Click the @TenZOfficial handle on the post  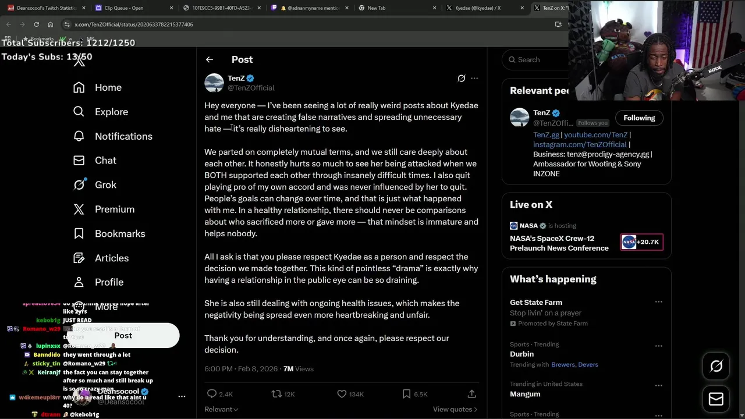coord(251,88)
